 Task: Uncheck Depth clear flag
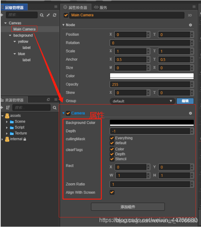tap(112, 154)
